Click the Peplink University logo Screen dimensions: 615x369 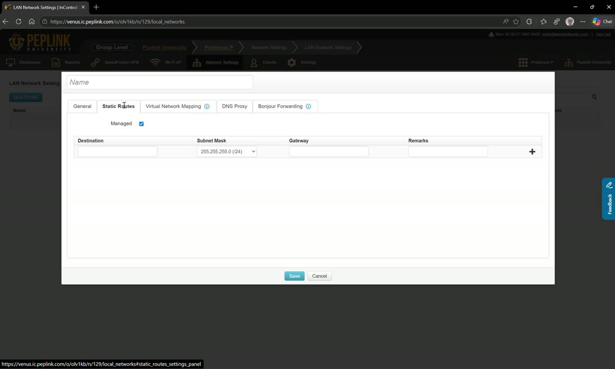pos(40,42)
